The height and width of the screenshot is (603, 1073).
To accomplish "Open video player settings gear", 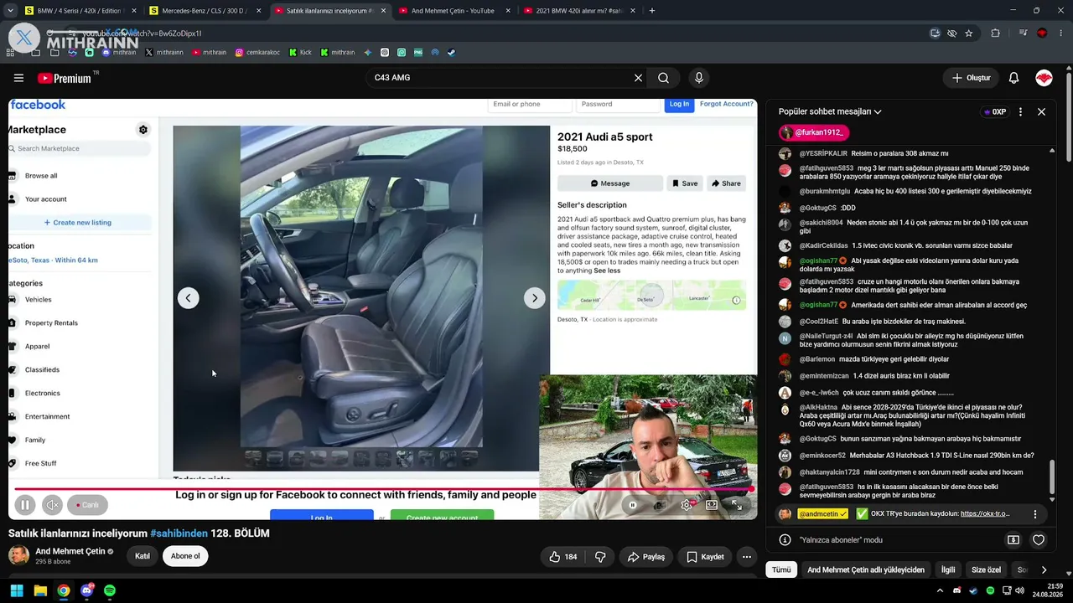I will [687, 505].
